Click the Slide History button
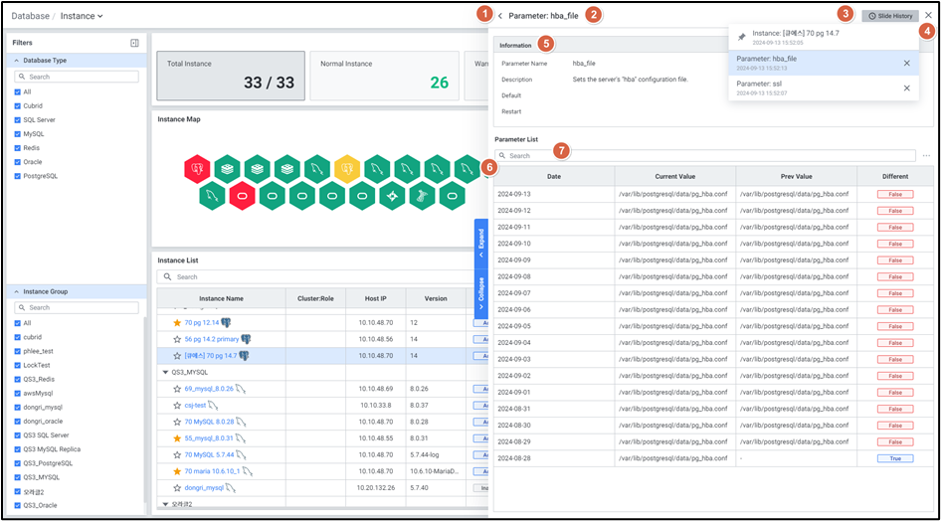The width and height of the screenshot is (941, 521). (x=889, y=16)
